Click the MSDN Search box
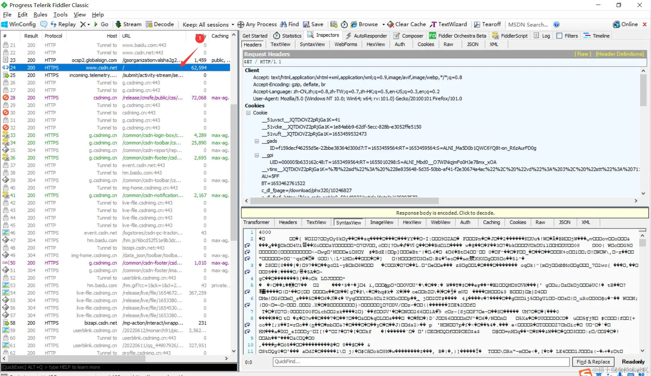The image size is (651, 376). 528,24
